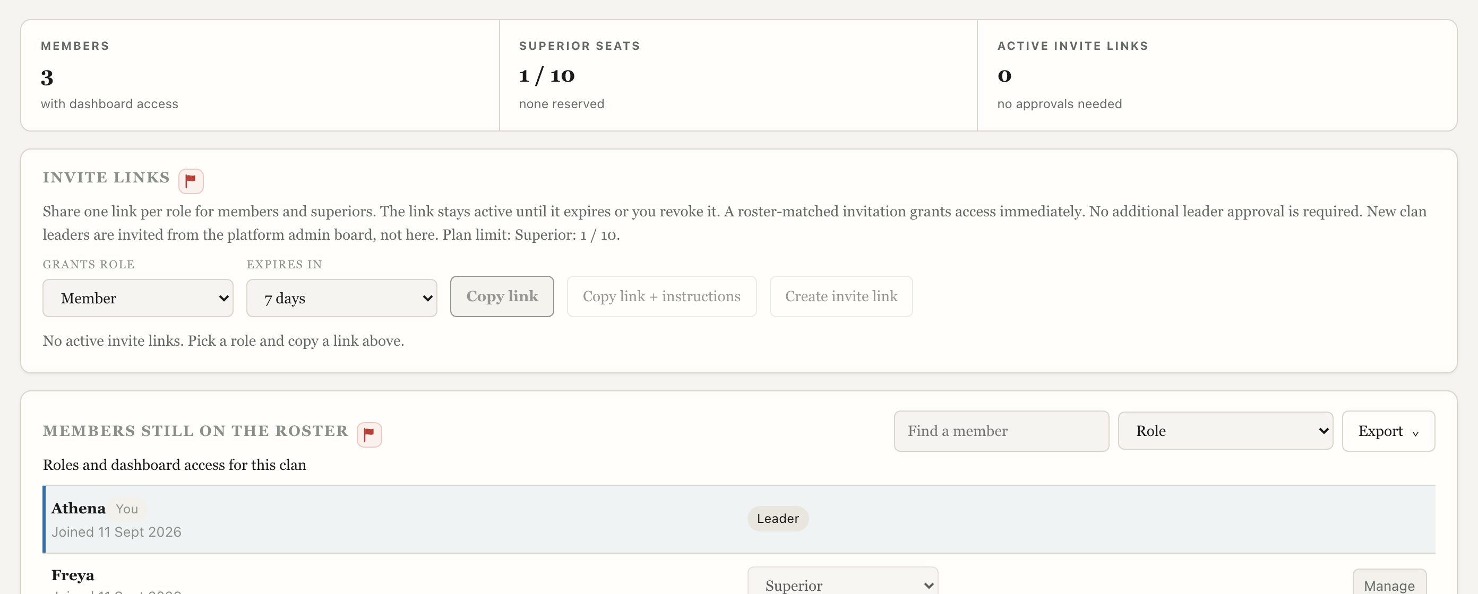Click the Leader badge for Athena
This screenshot has width=1478, height=594.
click(x=777, y=519)
